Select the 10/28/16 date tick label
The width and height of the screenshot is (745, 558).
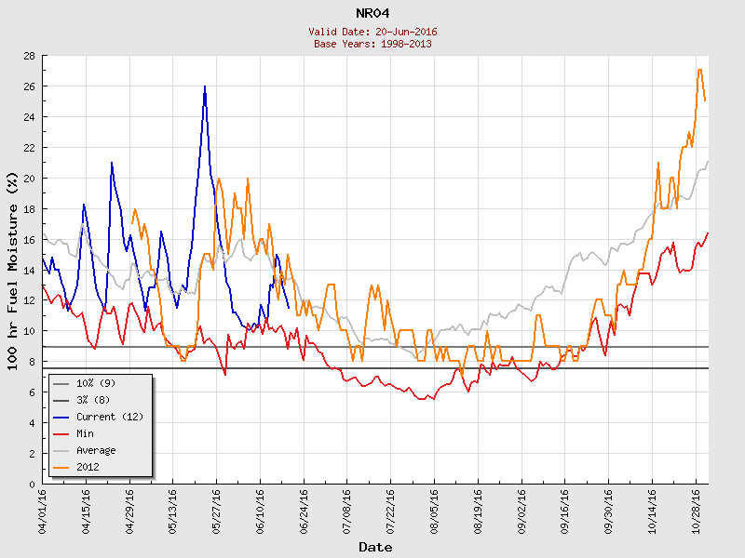(x=695, y=508)
